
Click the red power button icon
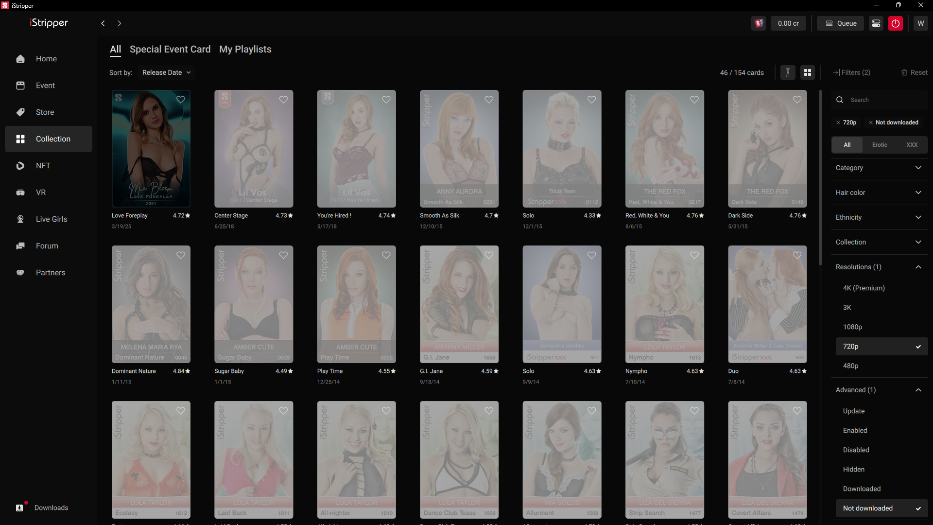pos(895,23)
